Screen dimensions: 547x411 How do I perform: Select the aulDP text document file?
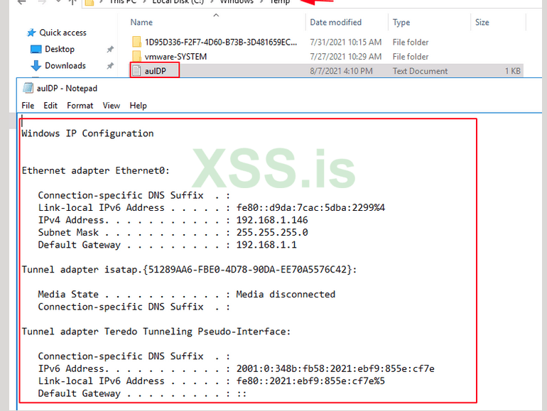(326, 71)
